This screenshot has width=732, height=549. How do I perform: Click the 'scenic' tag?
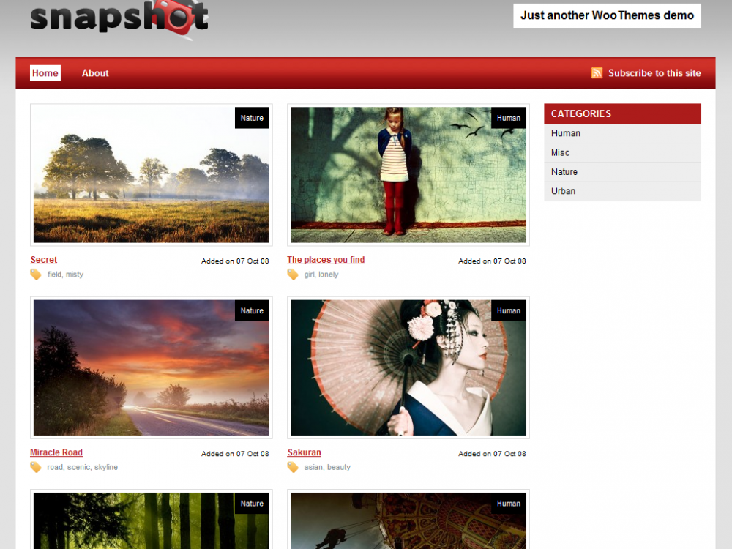pyautogui.click(x=78, y=467)
